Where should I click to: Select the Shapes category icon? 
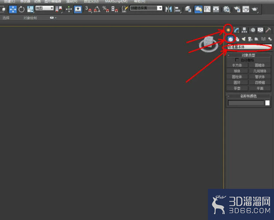pyautogui.click(x=237, y=39)
